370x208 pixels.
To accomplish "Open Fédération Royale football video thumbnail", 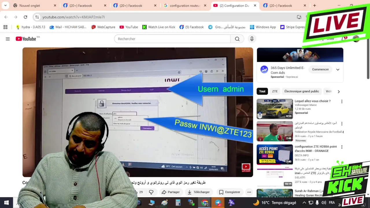I will tap(275, 131).
